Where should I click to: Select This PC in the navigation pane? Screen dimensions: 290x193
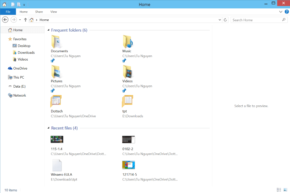[18, 77]
